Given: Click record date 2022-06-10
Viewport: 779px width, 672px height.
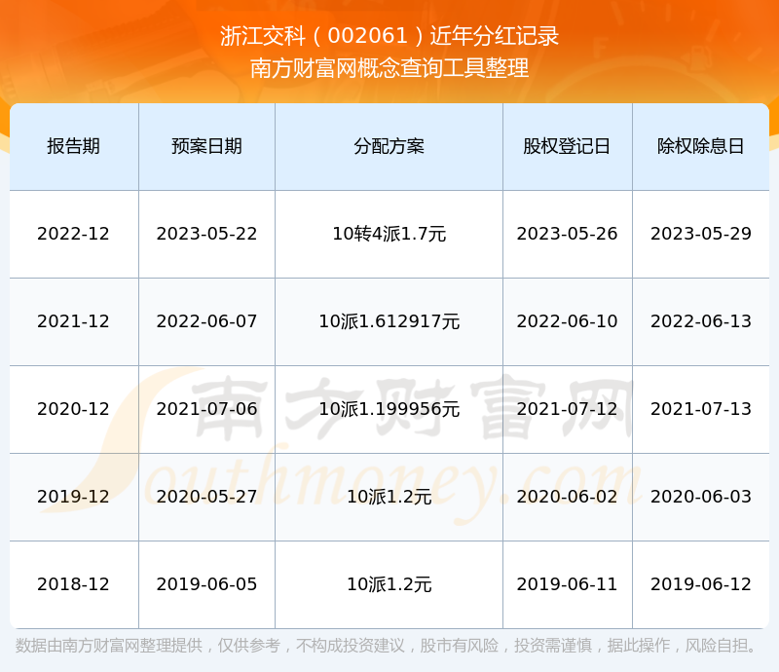Looking at the screenshot, I should pyautogui.click(x=567, y=321).
